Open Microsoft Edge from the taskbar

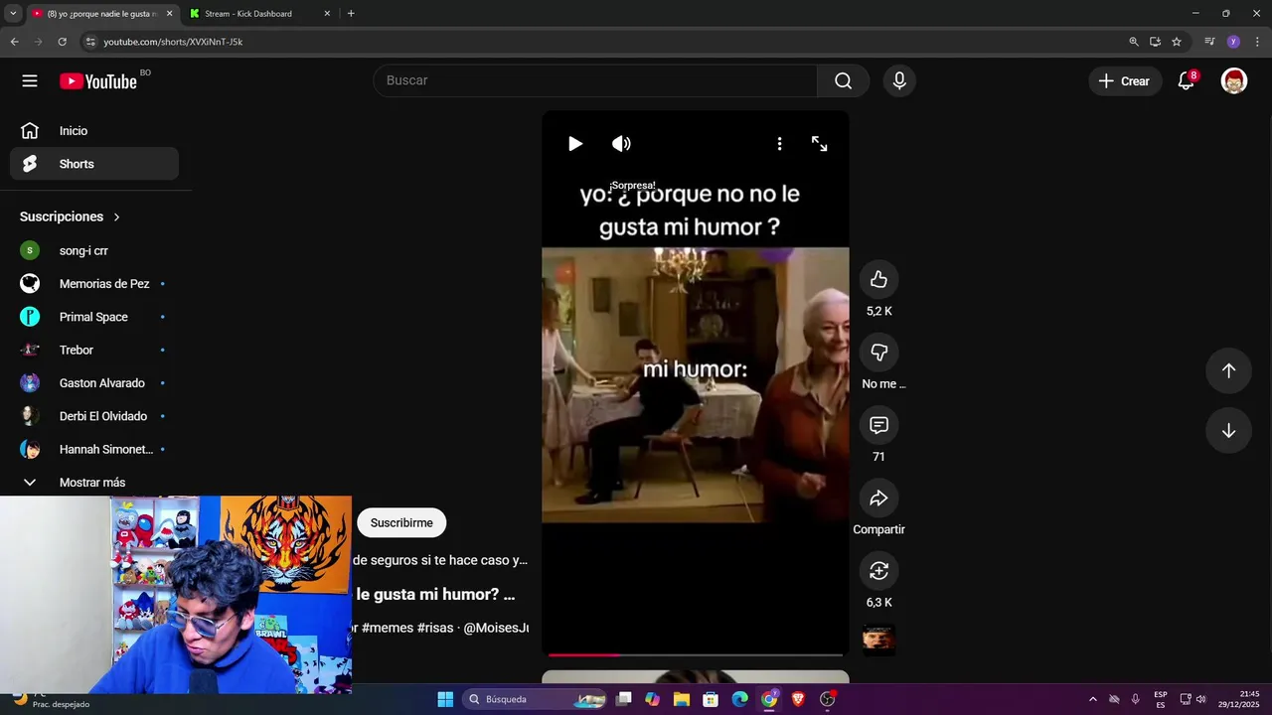point(739,699)
